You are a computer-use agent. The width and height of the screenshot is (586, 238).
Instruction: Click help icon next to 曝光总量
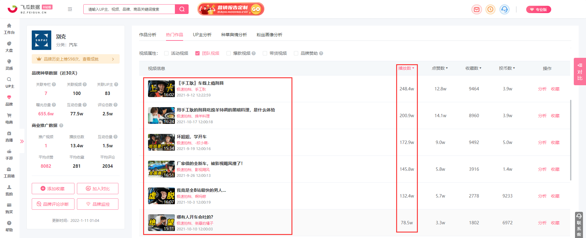click(x=54, y=105)
